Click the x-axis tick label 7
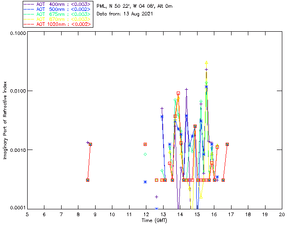The height and width of the screenshot is (232, 290). click(x=61, y=214)
